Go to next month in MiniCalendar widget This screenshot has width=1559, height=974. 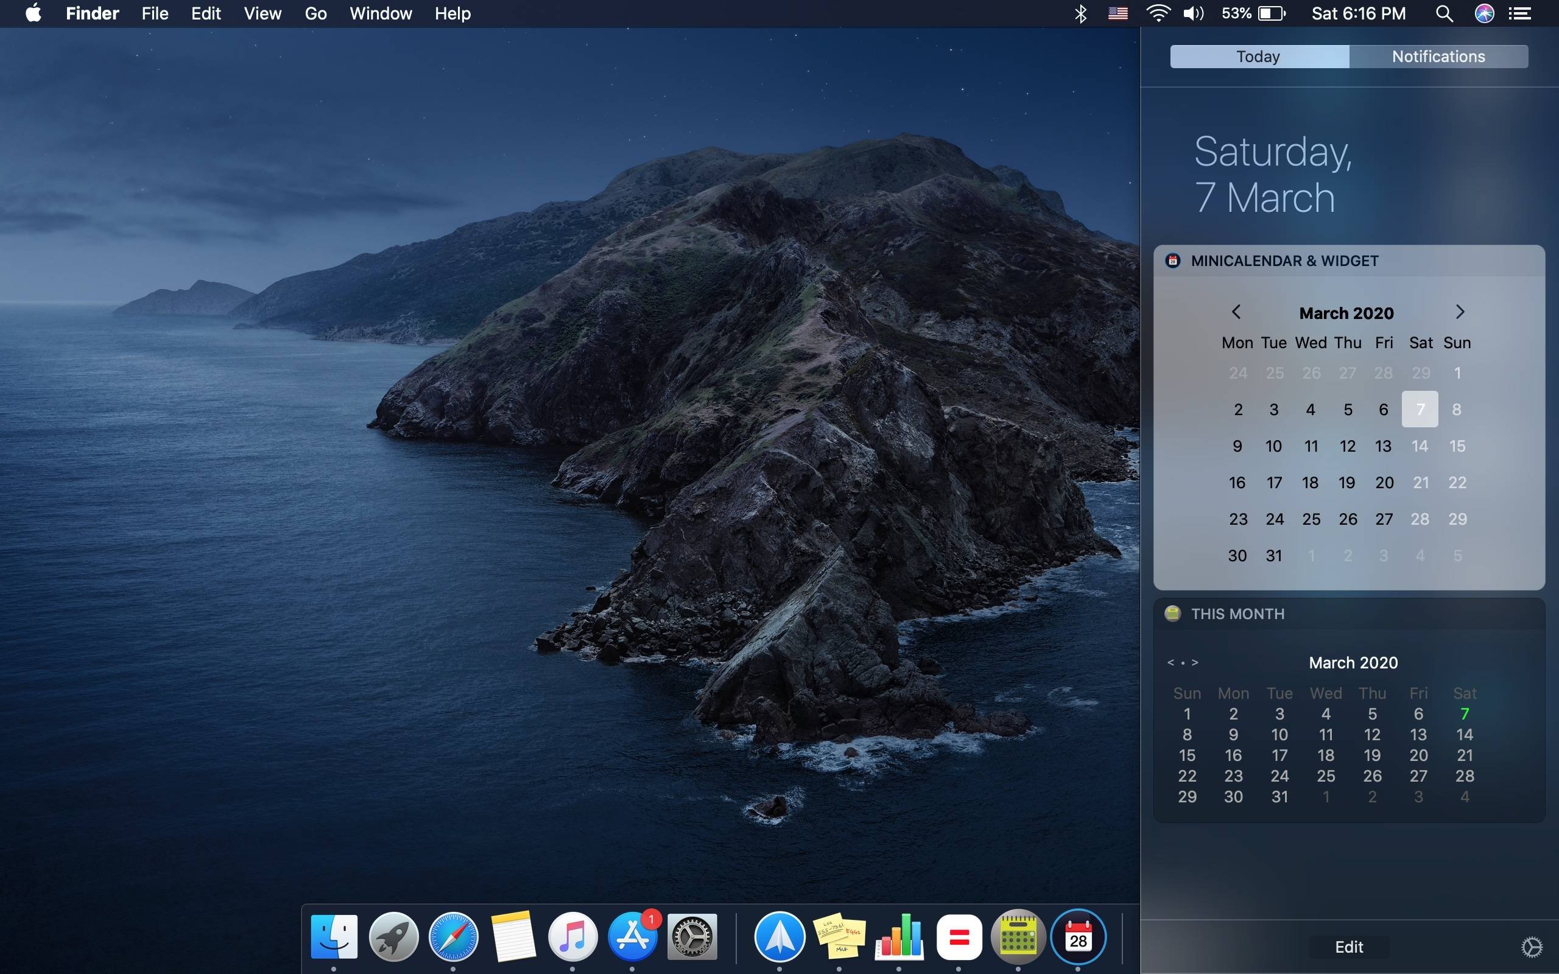1460,312
